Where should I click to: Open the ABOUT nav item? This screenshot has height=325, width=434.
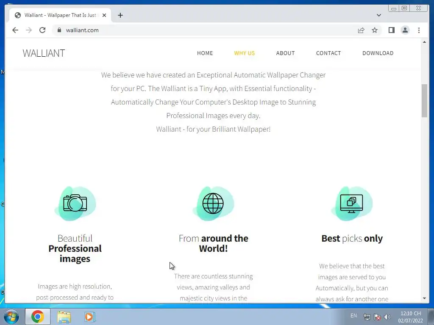[x=285, y=53]
